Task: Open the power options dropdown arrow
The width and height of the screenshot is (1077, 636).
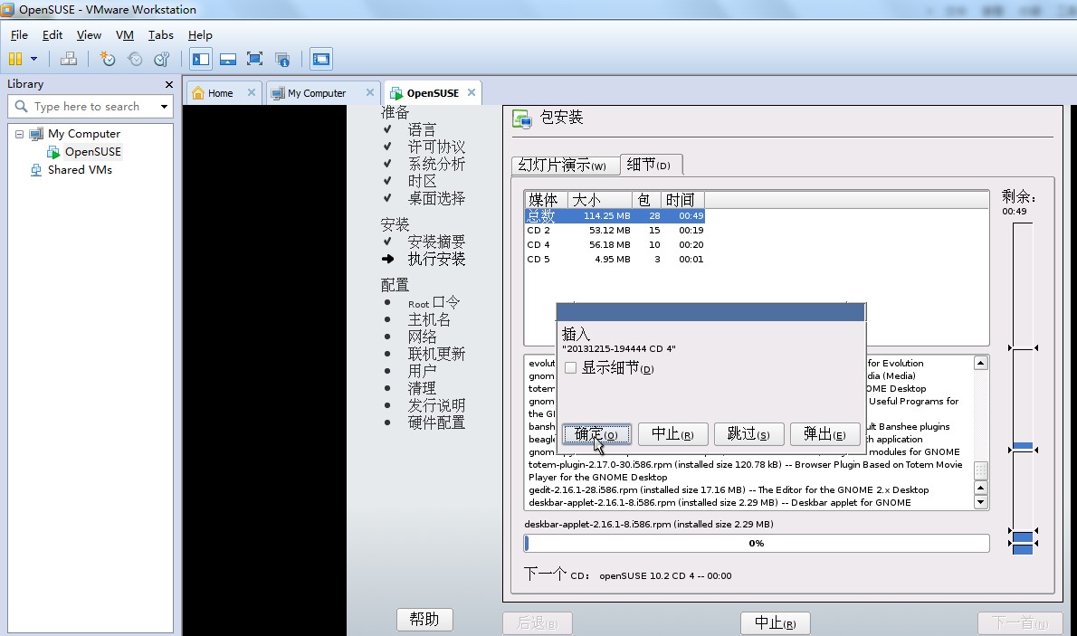Action: (x=33, y=59)
